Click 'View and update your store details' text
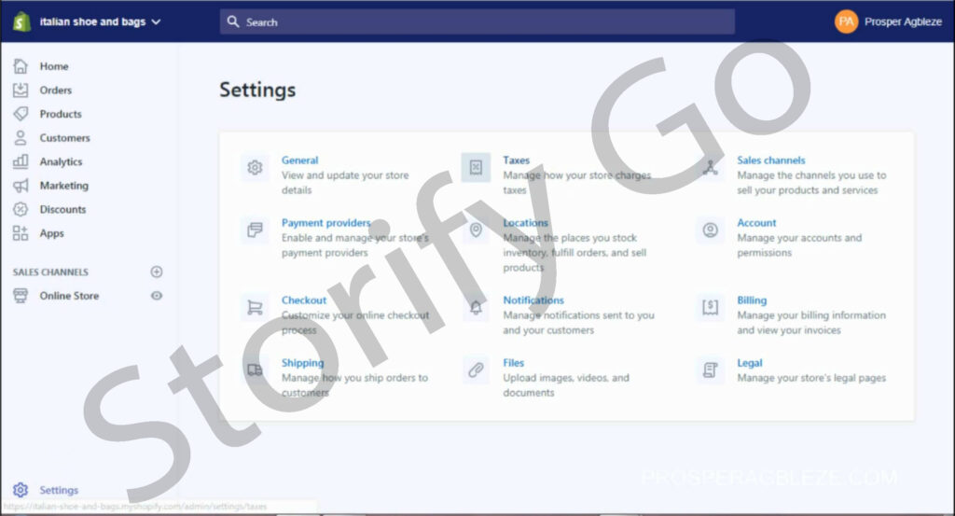The height and width of the screenshot is (516, 955). tap(345, 183)
